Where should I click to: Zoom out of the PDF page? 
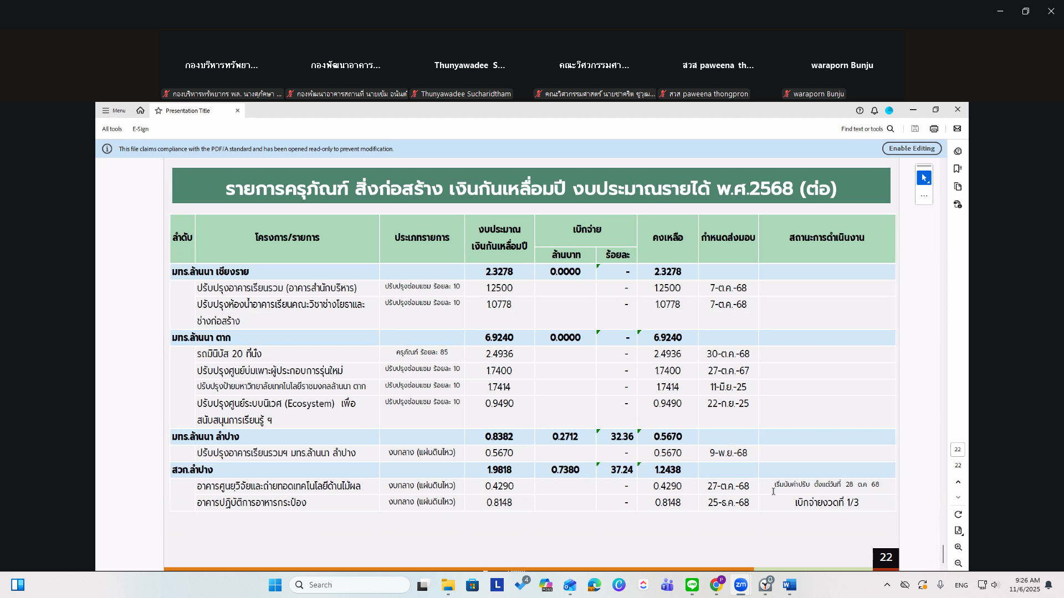pos(958,564)
